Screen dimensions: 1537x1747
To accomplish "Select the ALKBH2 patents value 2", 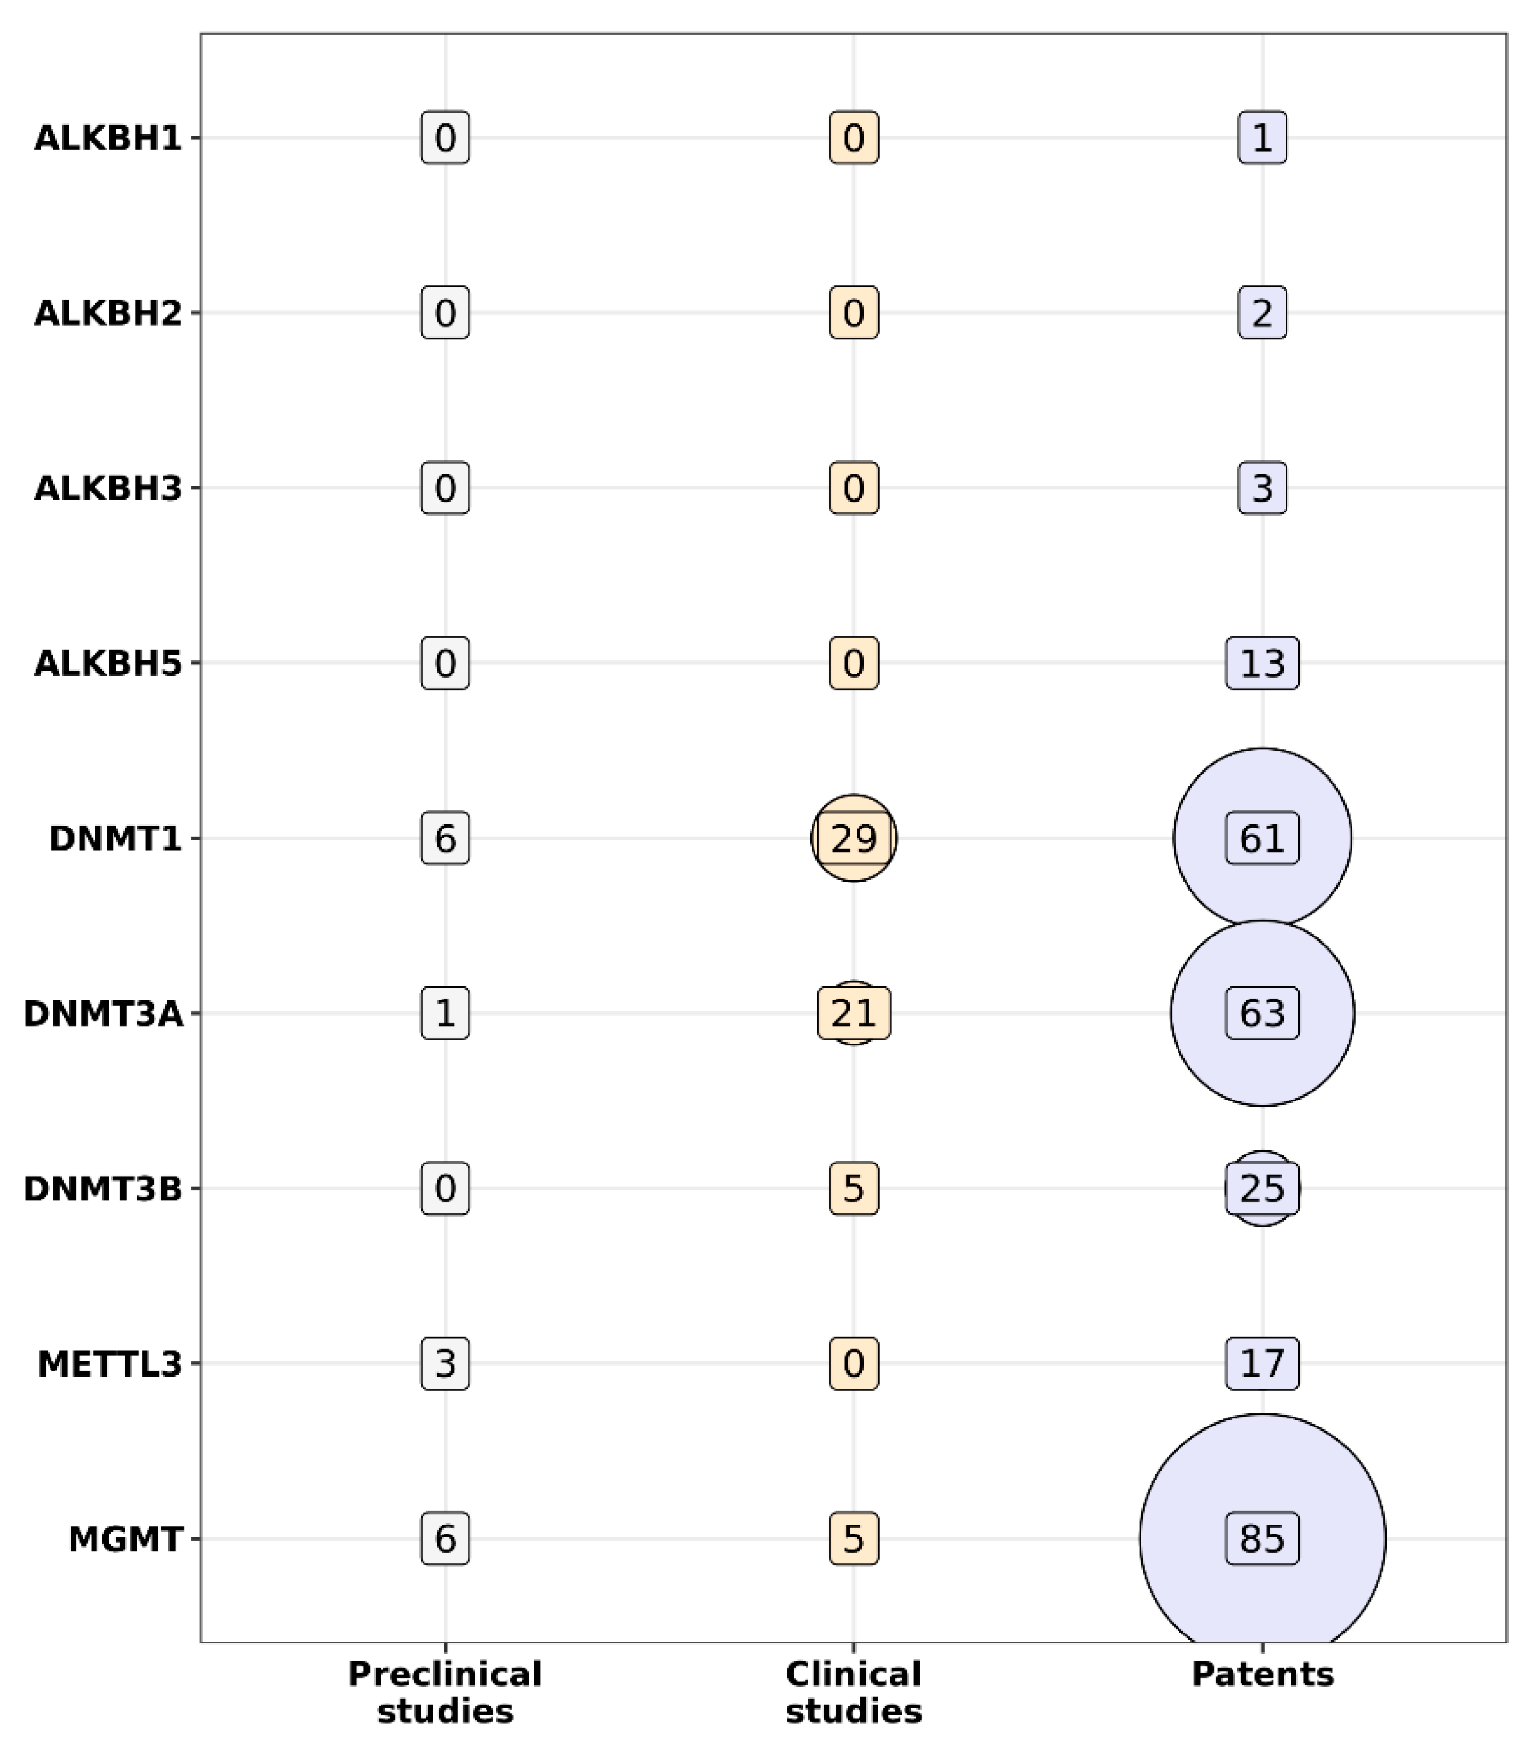I will 1262,313.
